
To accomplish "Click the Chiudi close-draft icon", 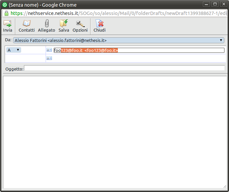I will click(x=99, y=24).
